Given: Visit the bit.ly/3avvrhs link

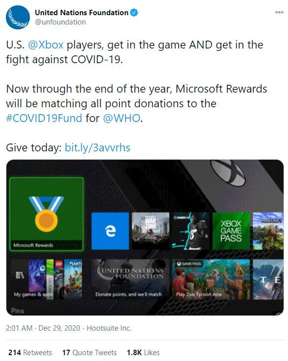Looking at the screenshot, I should (97, 147).
